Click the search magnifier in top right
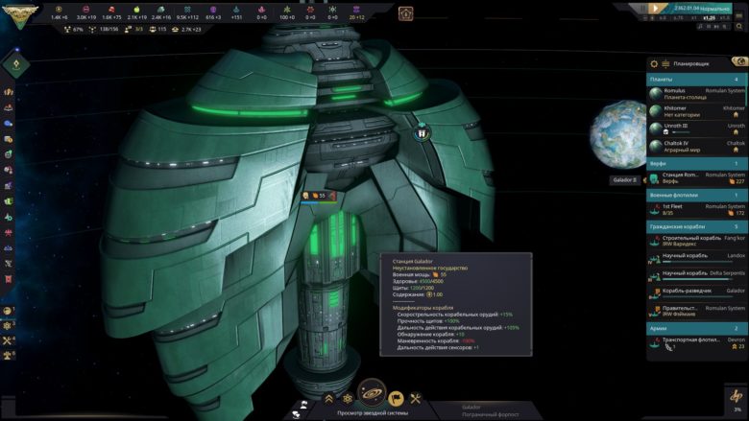 [x=739, y=27]
